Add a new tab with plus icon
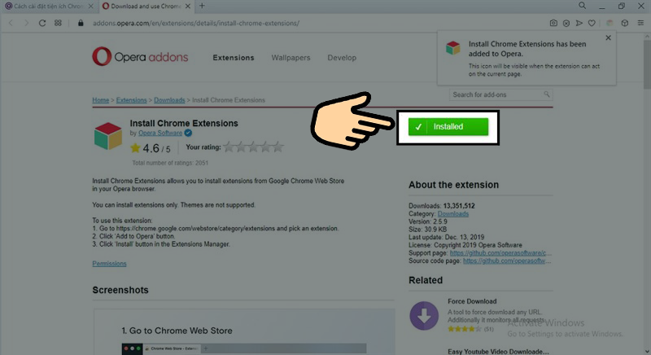Image resolution: width=651 pixels, height=355 pixels. pos(202,6)
